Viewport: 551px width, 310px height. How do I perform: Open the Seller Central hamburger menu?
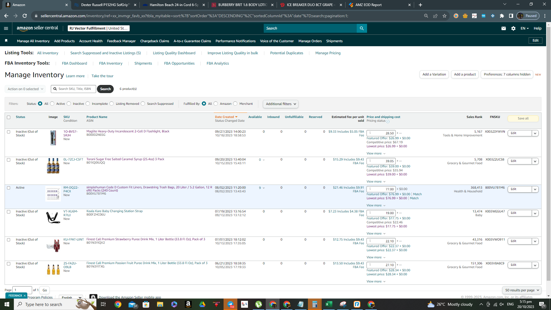6,28
